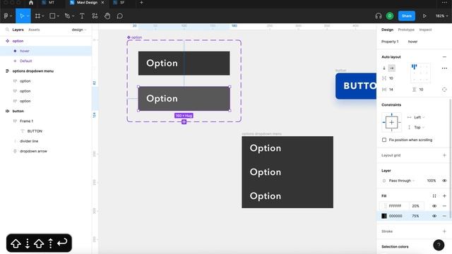
Task: Switch to the Assets tab
Action: coord(34,30)
